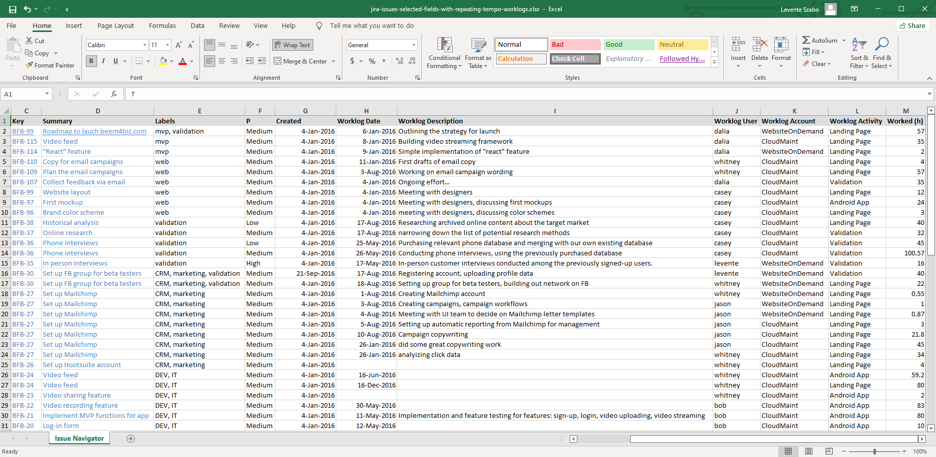This screenshot has width=936, height=457.
Task: Click the formula bar input field
Action: point(526,94)
